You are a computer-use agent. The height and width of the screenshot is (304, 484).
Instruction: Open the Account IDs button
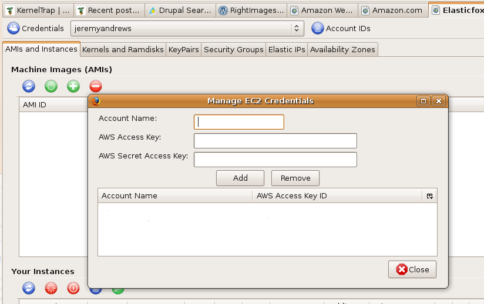click(x=341, y=28)
